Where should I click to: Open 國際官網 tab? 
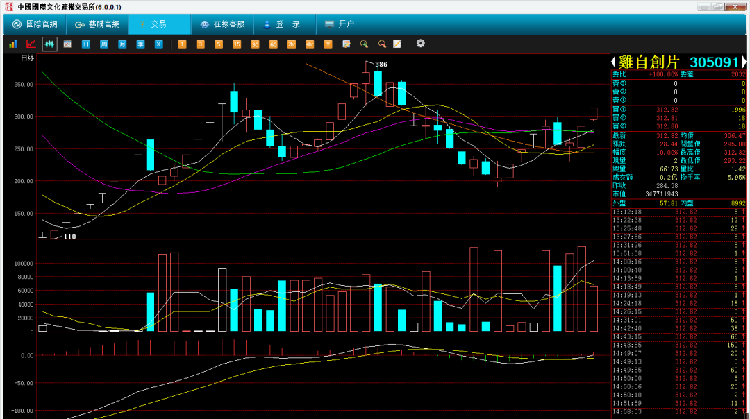[x=35, y=24]
